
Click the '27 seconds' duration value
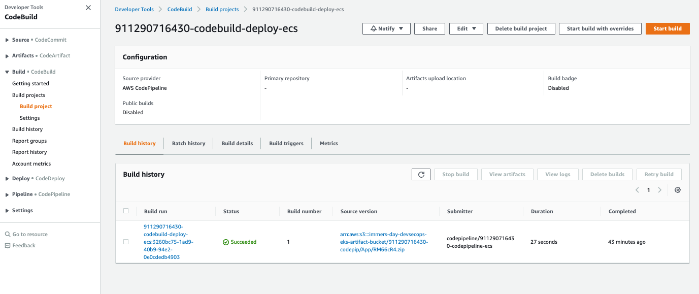click(x=544, y=242)
